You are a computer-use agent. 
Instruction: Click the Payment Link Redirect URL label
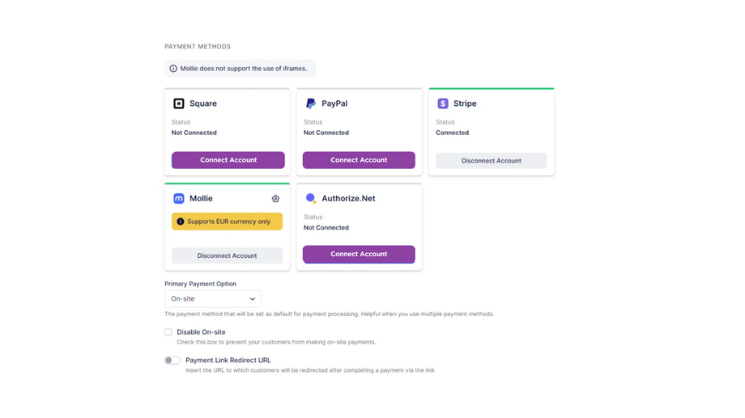point(228,361)
